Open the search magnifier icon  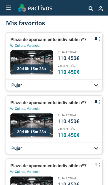pyautogui.click(x=91, y=9)
